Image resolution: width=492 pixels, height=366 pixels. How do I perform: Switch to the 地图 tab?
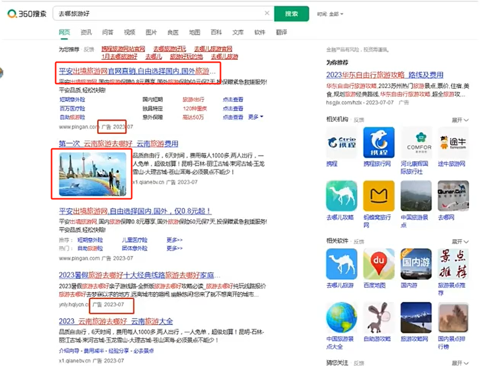[x=194, y=32]
